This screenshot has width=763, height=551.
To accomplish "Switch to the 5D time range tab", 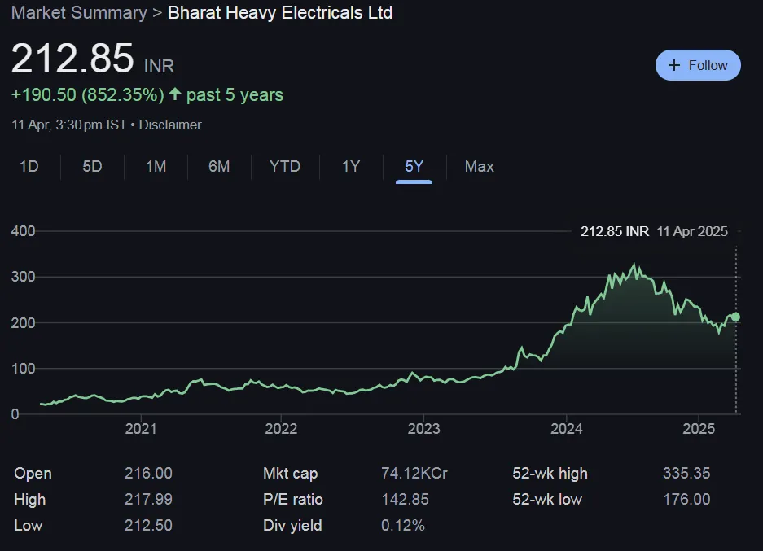I will click(x=92, y=166).
